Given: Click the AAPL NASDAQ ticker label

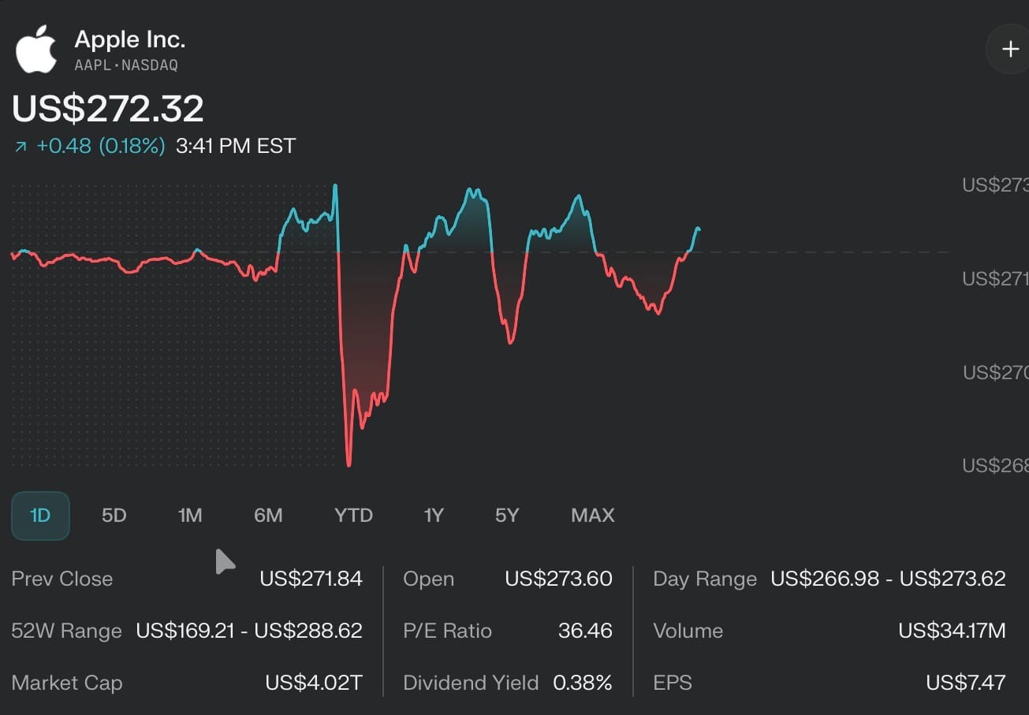Looking at the screenshot, I should point(126,65).
